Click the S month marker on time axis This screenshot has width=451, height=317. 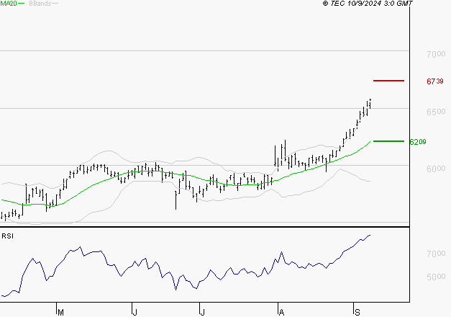click(x=357, y=312)
